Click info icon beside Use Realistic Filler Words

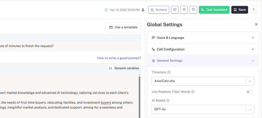[x=193, y=92]
